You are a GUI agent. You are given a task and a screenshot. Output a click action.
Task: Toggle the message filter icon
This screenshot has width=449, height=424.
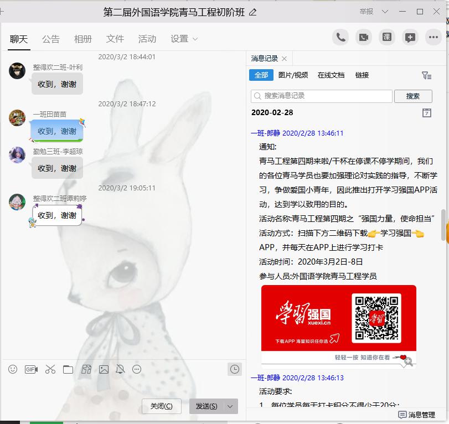[426, 75]
